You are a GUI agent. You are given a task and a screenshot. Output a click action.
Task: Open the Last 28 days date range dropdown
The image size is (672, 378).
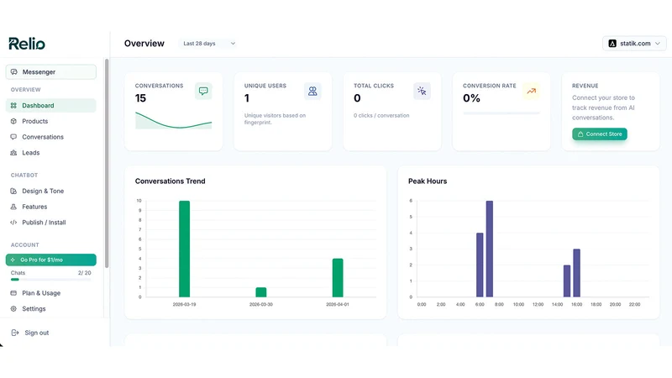click(208, 44)
